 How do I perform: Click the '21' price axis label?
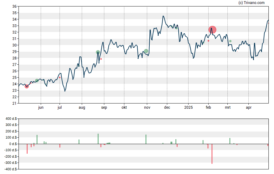click(15, 103)
